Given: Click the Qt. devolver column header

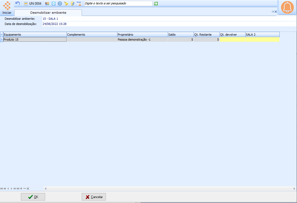Looking at the screenshot, I should (x=232, y=35).
